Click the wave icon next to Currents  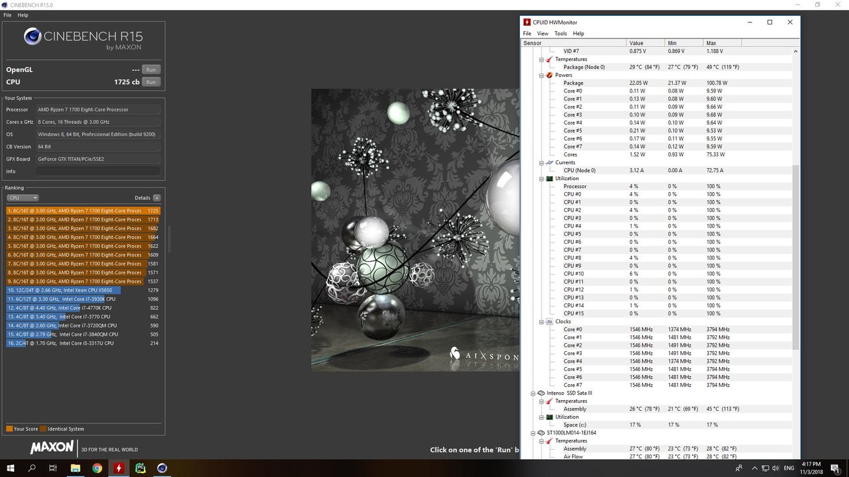click(549, 162)
